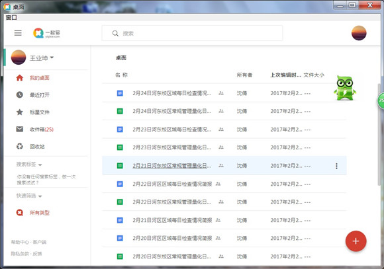Click the home icon for 我的桌面
The image size is (384, 269).
click(20, 78)
